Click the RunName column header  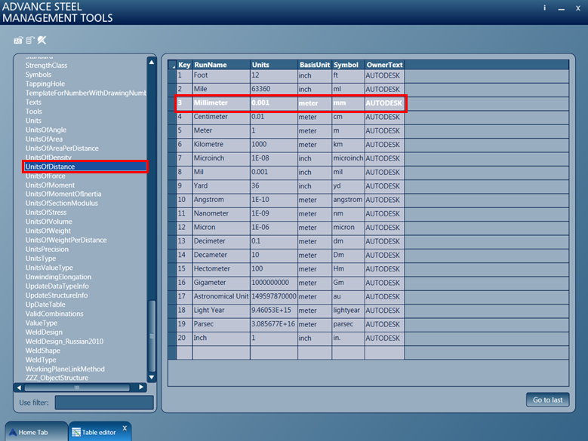point(221,65)
